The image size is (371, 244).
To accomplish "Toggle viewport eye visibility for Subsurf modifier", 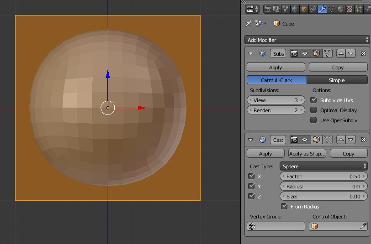I will (305, 53).
